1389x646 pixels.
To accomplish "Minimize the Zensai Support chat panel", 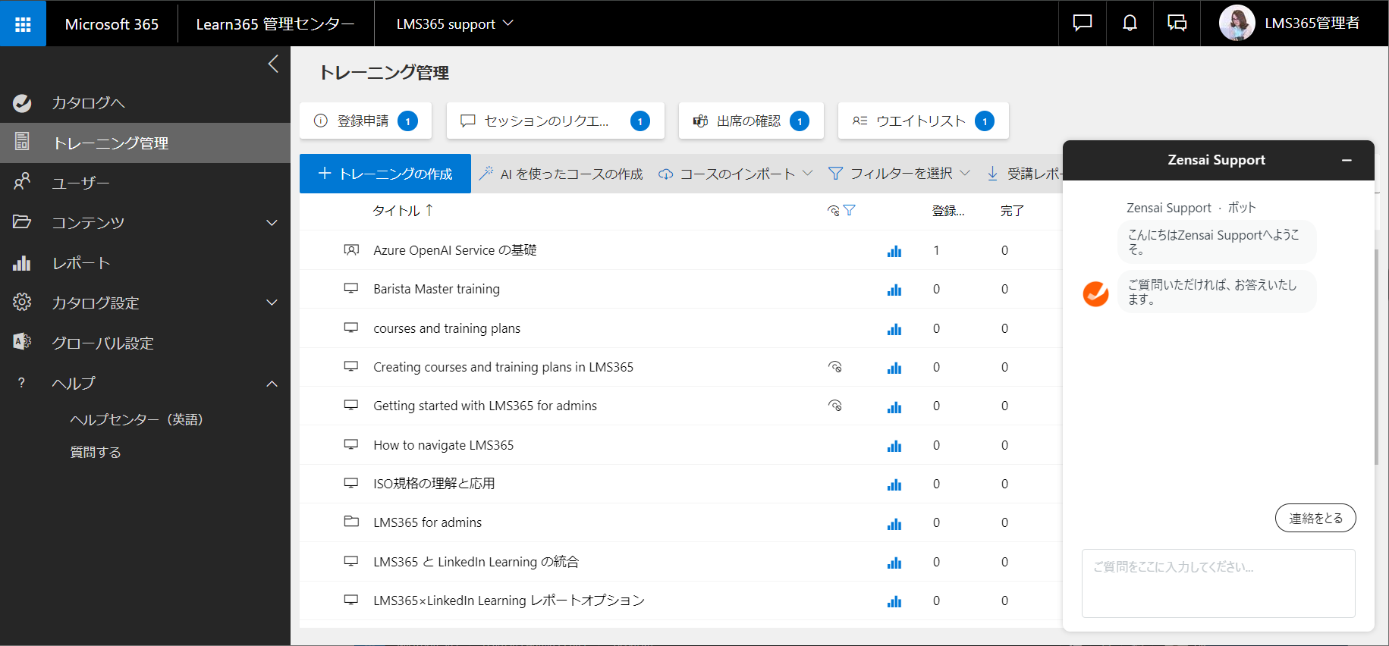I will point(1347,160).
